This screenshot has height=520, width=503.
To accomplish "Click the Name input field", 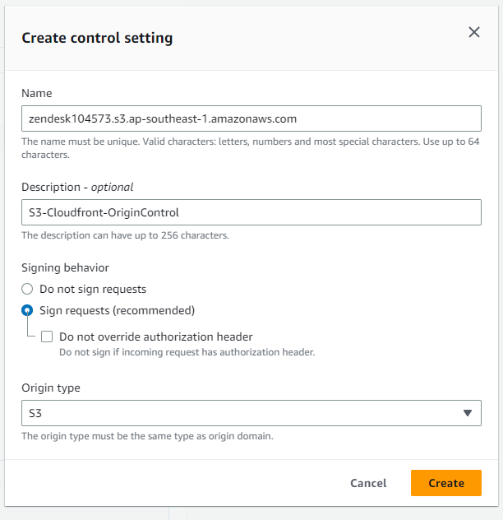I will point(251,118).
